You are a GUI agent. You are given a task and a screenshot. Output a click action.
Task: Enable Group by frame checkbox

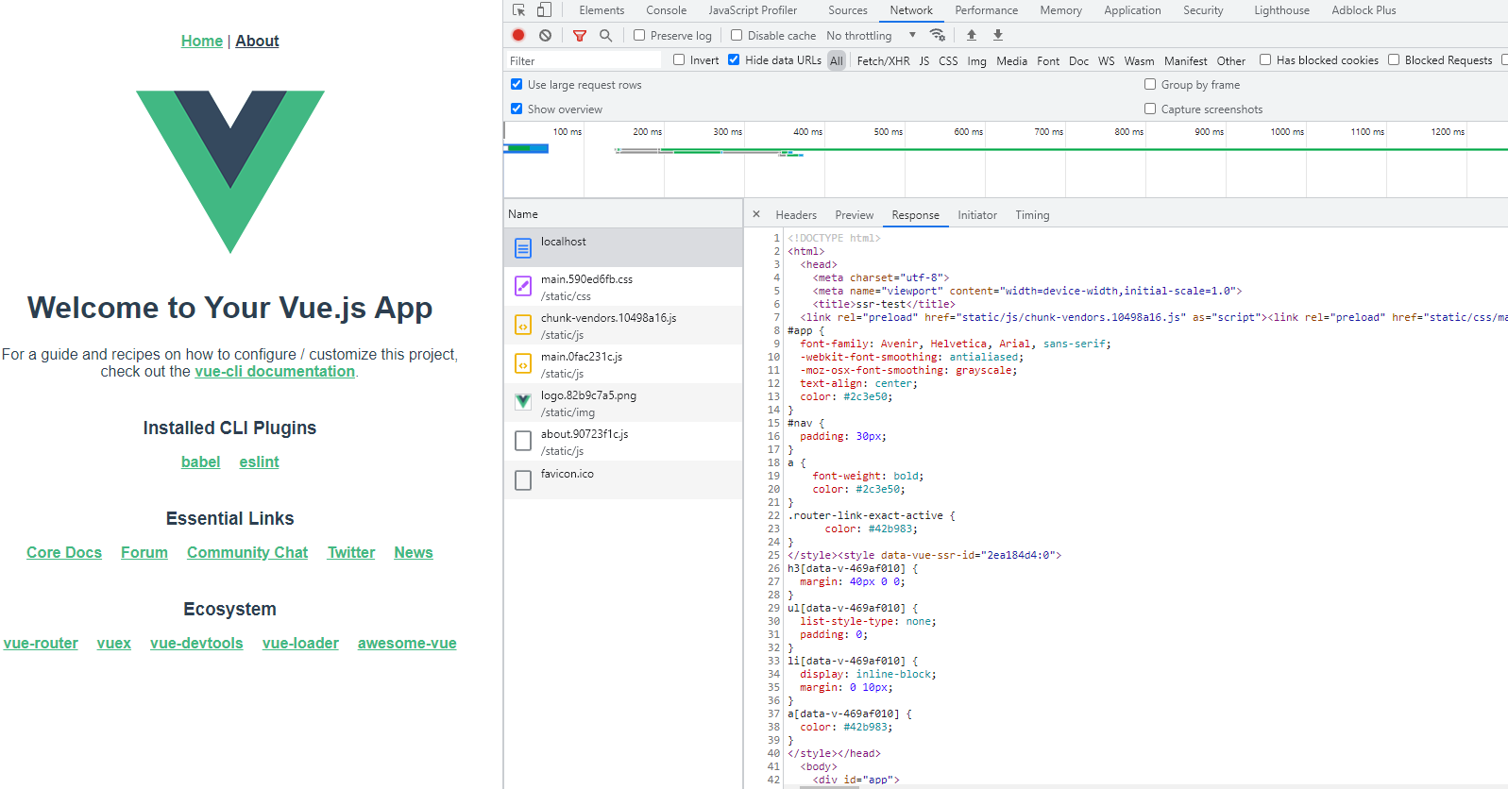coord(1150,84)
